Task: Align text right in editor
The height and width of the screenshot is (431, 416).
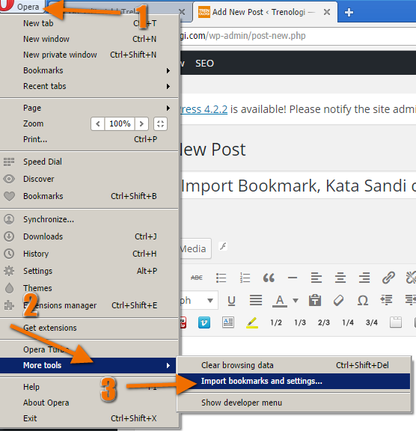Action: [x=364, y=278]
